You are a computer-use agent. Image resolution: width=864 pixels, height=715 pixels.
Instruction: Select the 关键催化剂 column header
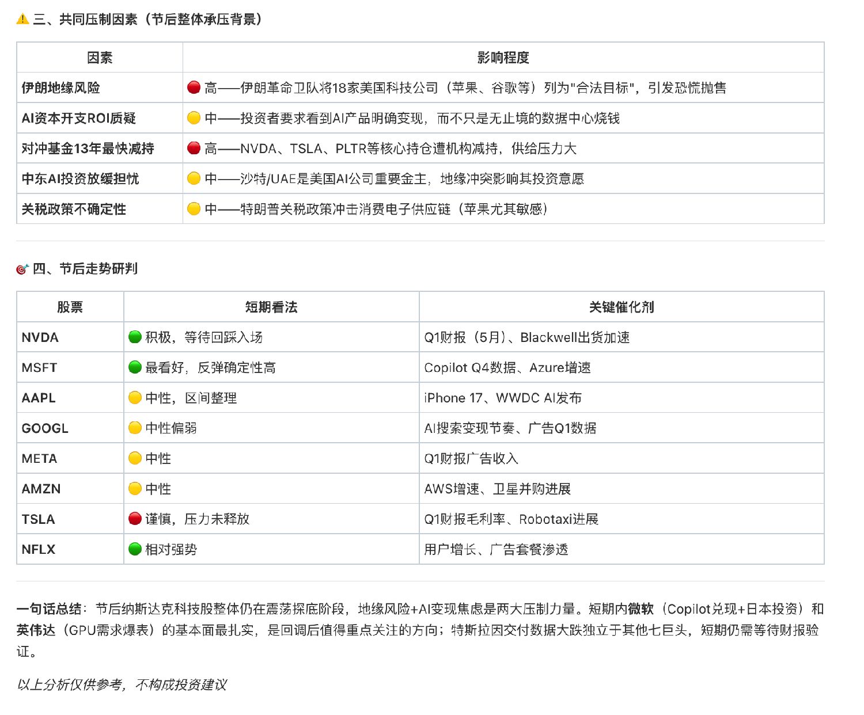tap(622, 307)
